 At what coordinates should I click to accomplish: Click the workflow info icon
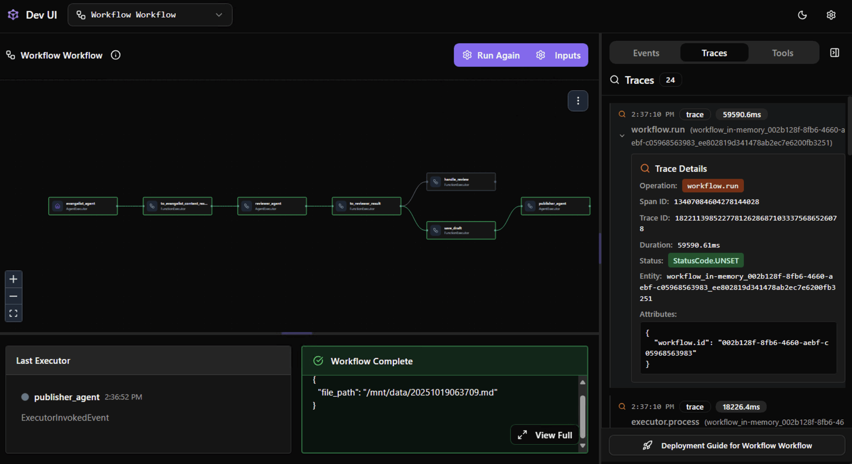(116, 55)
